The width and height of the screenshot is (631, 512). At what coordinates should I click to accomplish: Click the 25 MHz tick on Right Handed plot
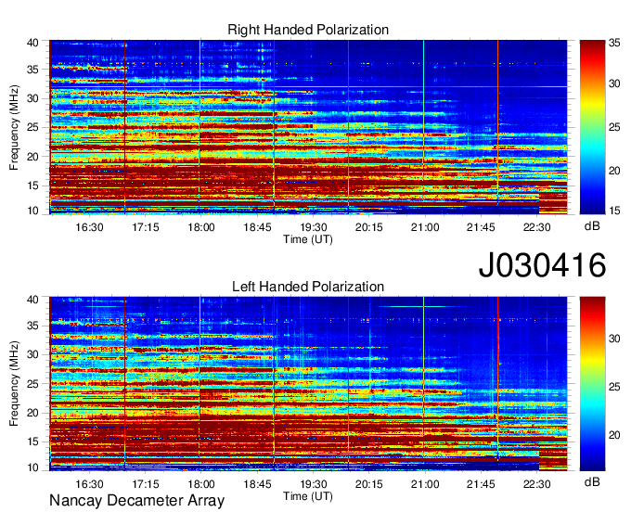[x=32, y=127]
